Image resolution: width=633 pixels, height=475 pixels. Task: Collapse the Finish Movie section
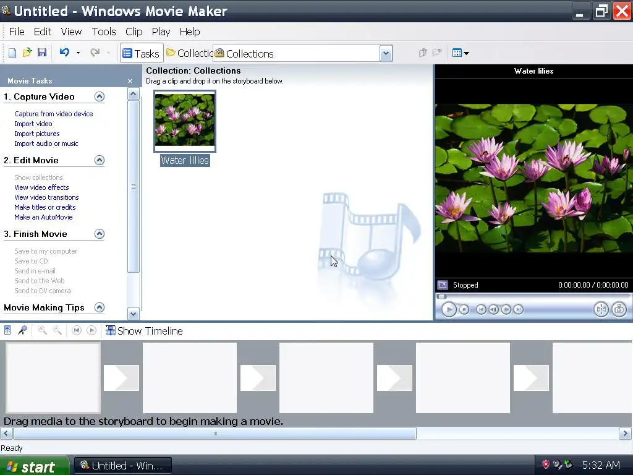point(100,234)
